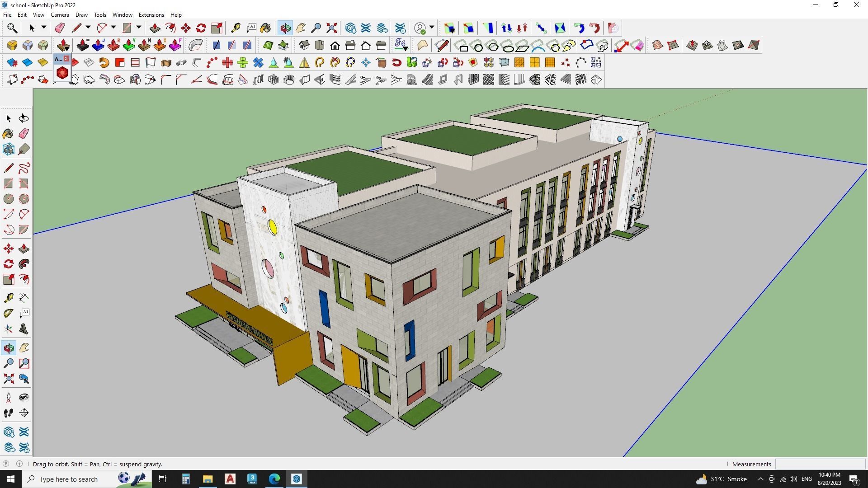This screenshot has width=868, height=488.
Task: Open the 31°C Smoke weather widget
Action: tap(721, 479)
